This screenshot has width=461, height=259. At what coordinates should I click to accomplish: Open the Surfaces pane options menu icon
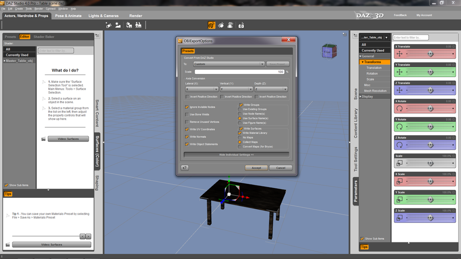click(x=97, y=36)
